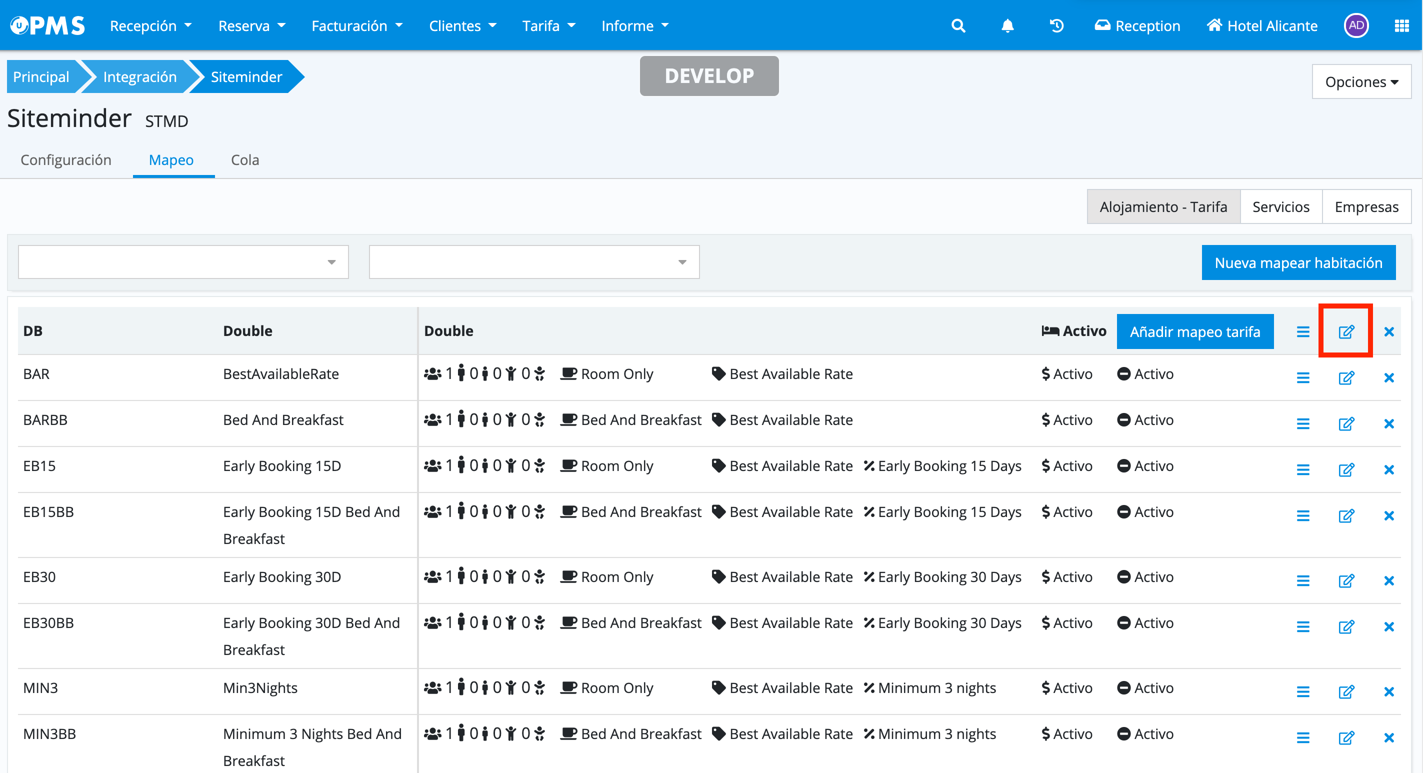Click the history clock icon in header
This screenshot has height=773, width=1423.
pos(1056,26)
